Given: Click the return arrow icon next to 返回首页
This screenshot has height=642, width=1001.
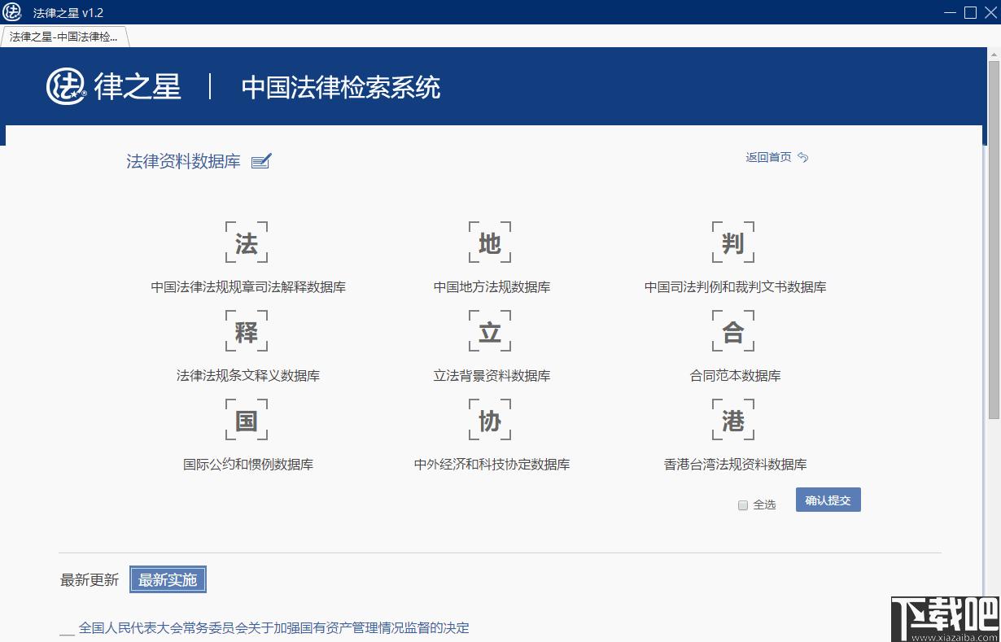Looking at the screenshot, I should tap(803, 157).
